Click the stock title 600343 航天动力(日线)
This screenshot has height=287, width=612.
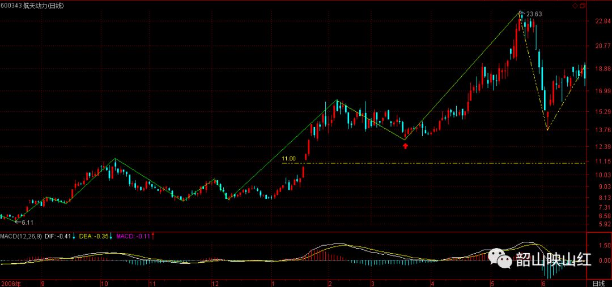(33, 6)
